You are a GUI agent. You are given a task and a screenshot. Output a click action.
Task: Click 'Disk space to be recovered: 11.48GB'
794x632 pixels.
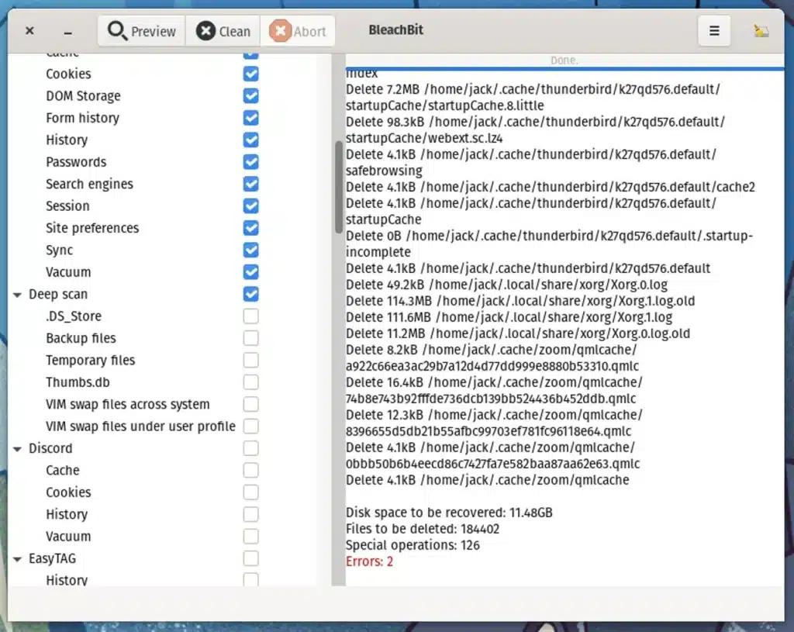449,513
